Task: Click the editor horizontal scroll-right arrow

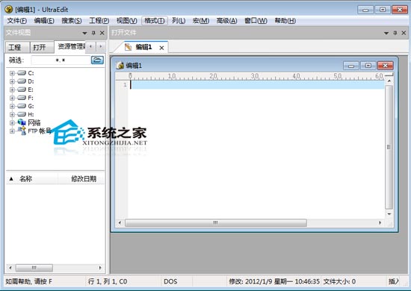Action: coord(380,222)
